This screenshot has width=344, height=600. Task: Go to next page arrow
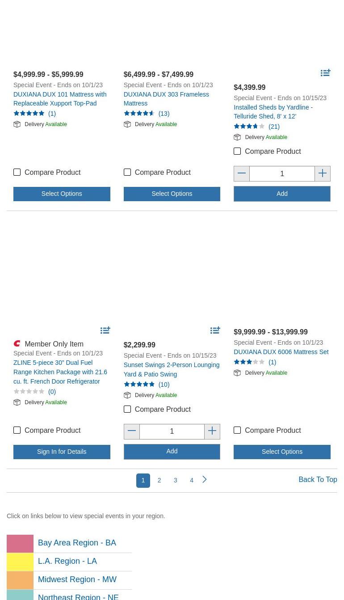(205, 480)
